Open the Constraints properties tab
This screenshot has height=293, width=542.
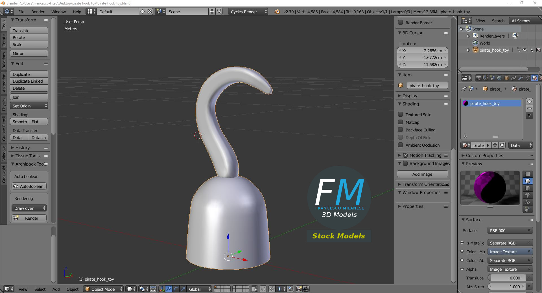coord(513,78)
